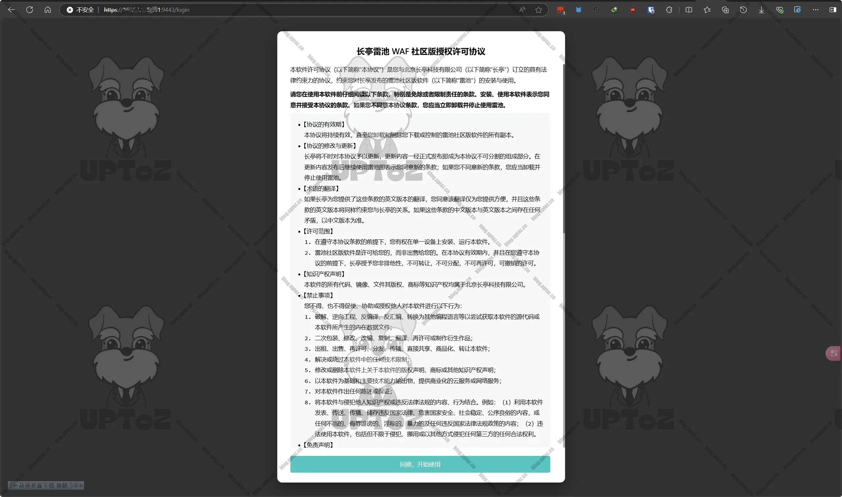Open browsing History icon

tap(743, 10)
